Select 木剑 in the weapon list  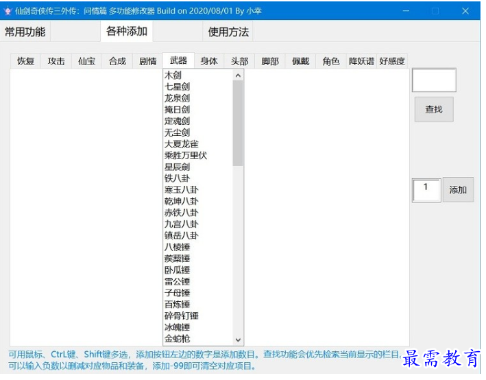click(x=173, y=75)
